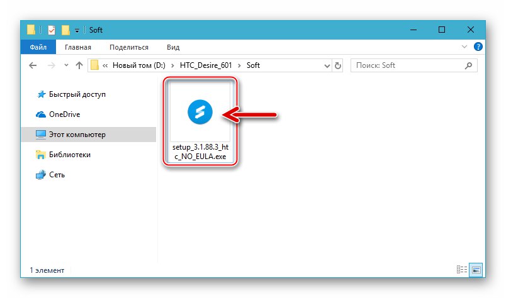Click the Properties quick access toolbar icon
Image resolution: width=506 pixels, height=298 pixels.
pyautogui.click(x=52, y=30)
